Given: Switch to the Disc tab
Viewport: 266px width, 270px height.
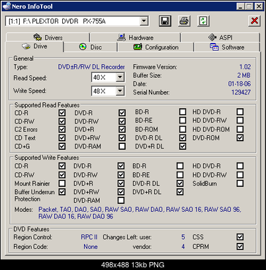Looking at the screenshot, I should coord(91,47).
